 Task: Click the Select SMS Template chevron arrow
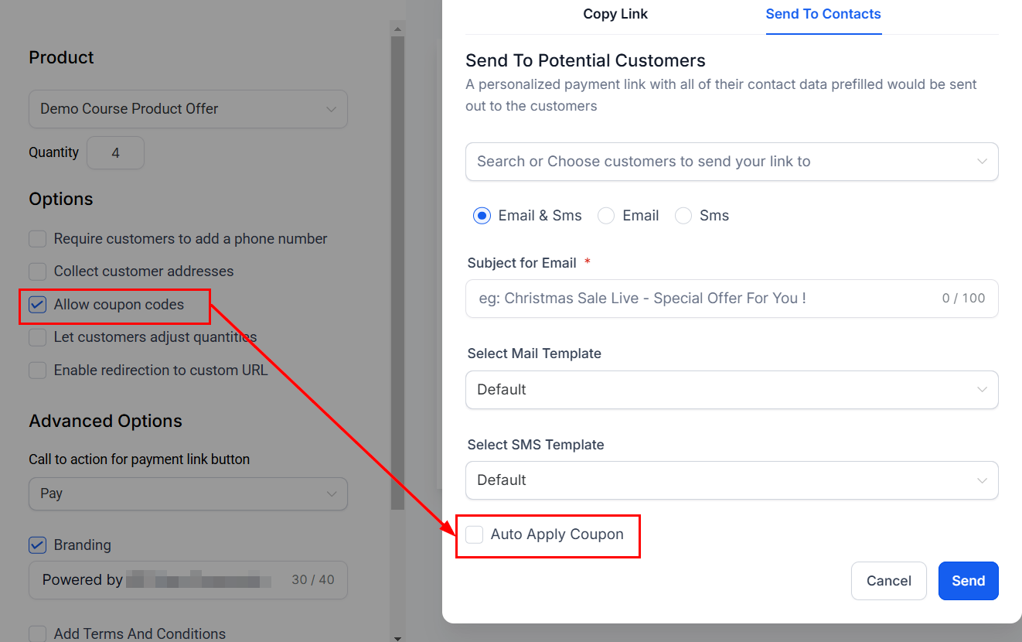982,480
